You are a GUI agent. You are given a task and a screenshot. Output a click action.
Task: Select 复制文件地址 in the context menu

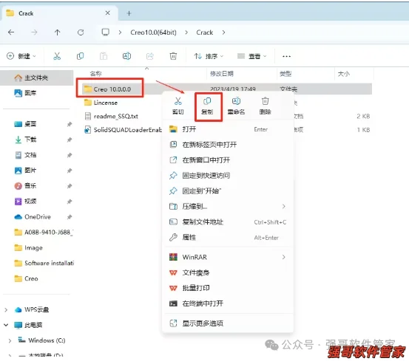pyautogui.click(x=228, y=221)
